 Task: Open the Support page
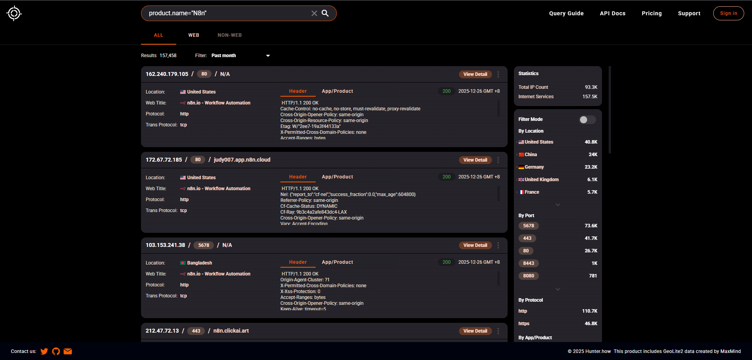click(x=689, y=13)
